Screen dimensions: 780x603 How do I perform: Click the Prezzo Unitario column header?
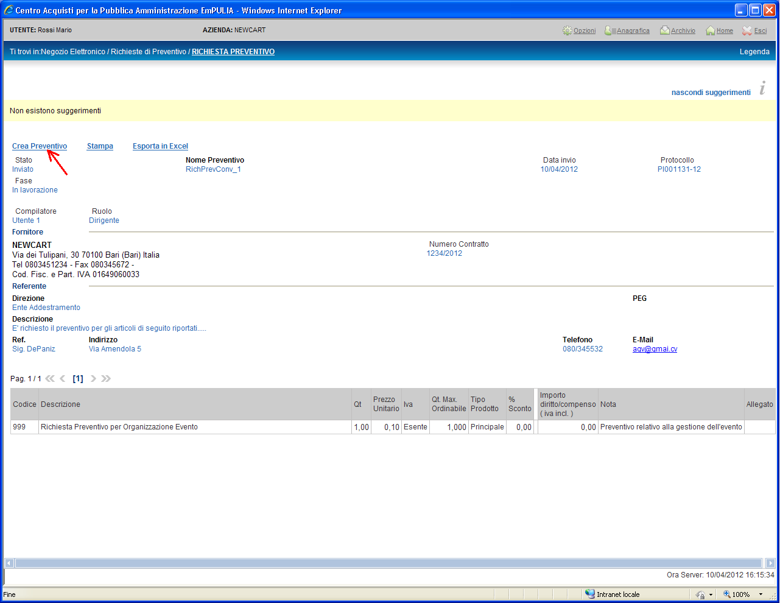pyautogui.click(x=386, y=404)
